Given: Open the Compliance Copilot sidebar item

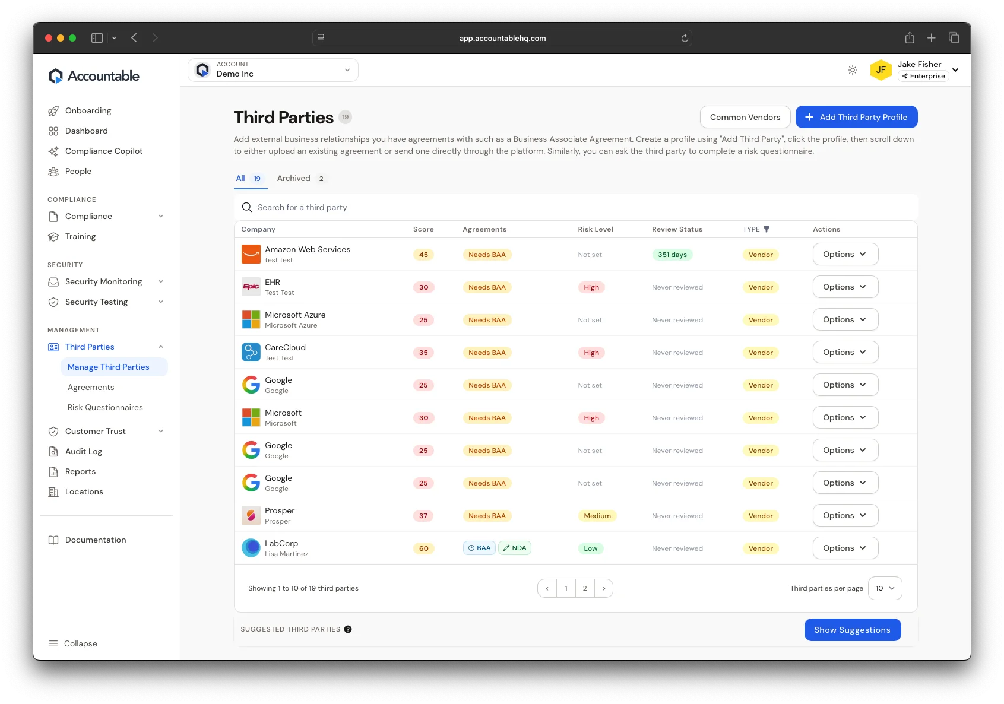Looking at the screenshot, I should click(x=104, y=151).
